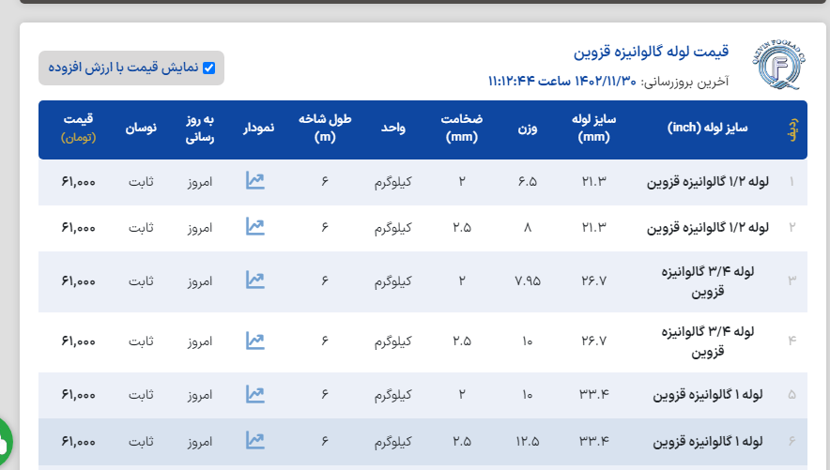Open chart for 1 inch pipe weighing 12.5
Viewport: 830px width, 470px height.
click(x=254, y=440)
